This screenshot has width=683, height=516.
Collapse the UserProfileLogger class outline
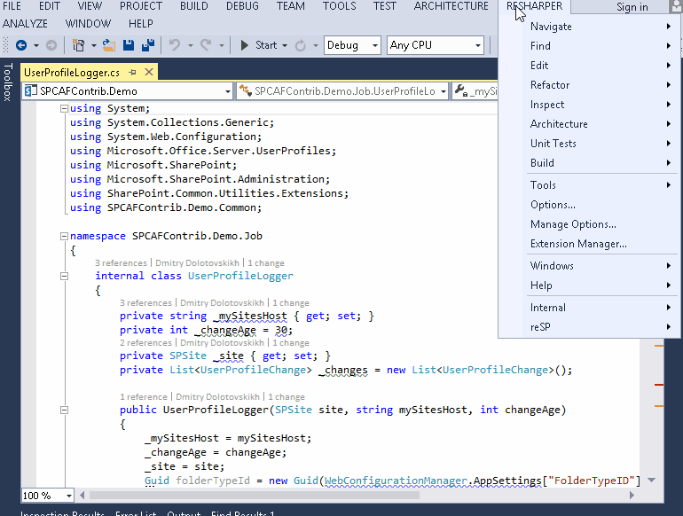point(63,276)
